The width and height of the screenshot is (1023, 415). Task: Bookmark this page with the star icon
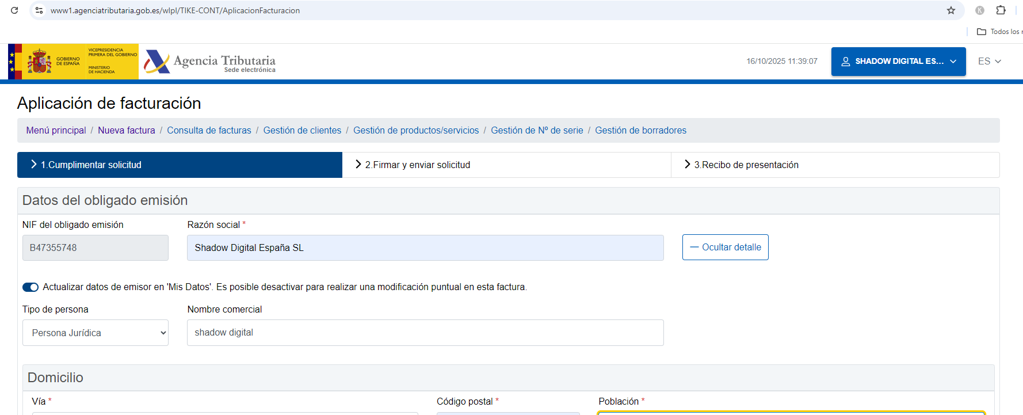click(951, 10)
